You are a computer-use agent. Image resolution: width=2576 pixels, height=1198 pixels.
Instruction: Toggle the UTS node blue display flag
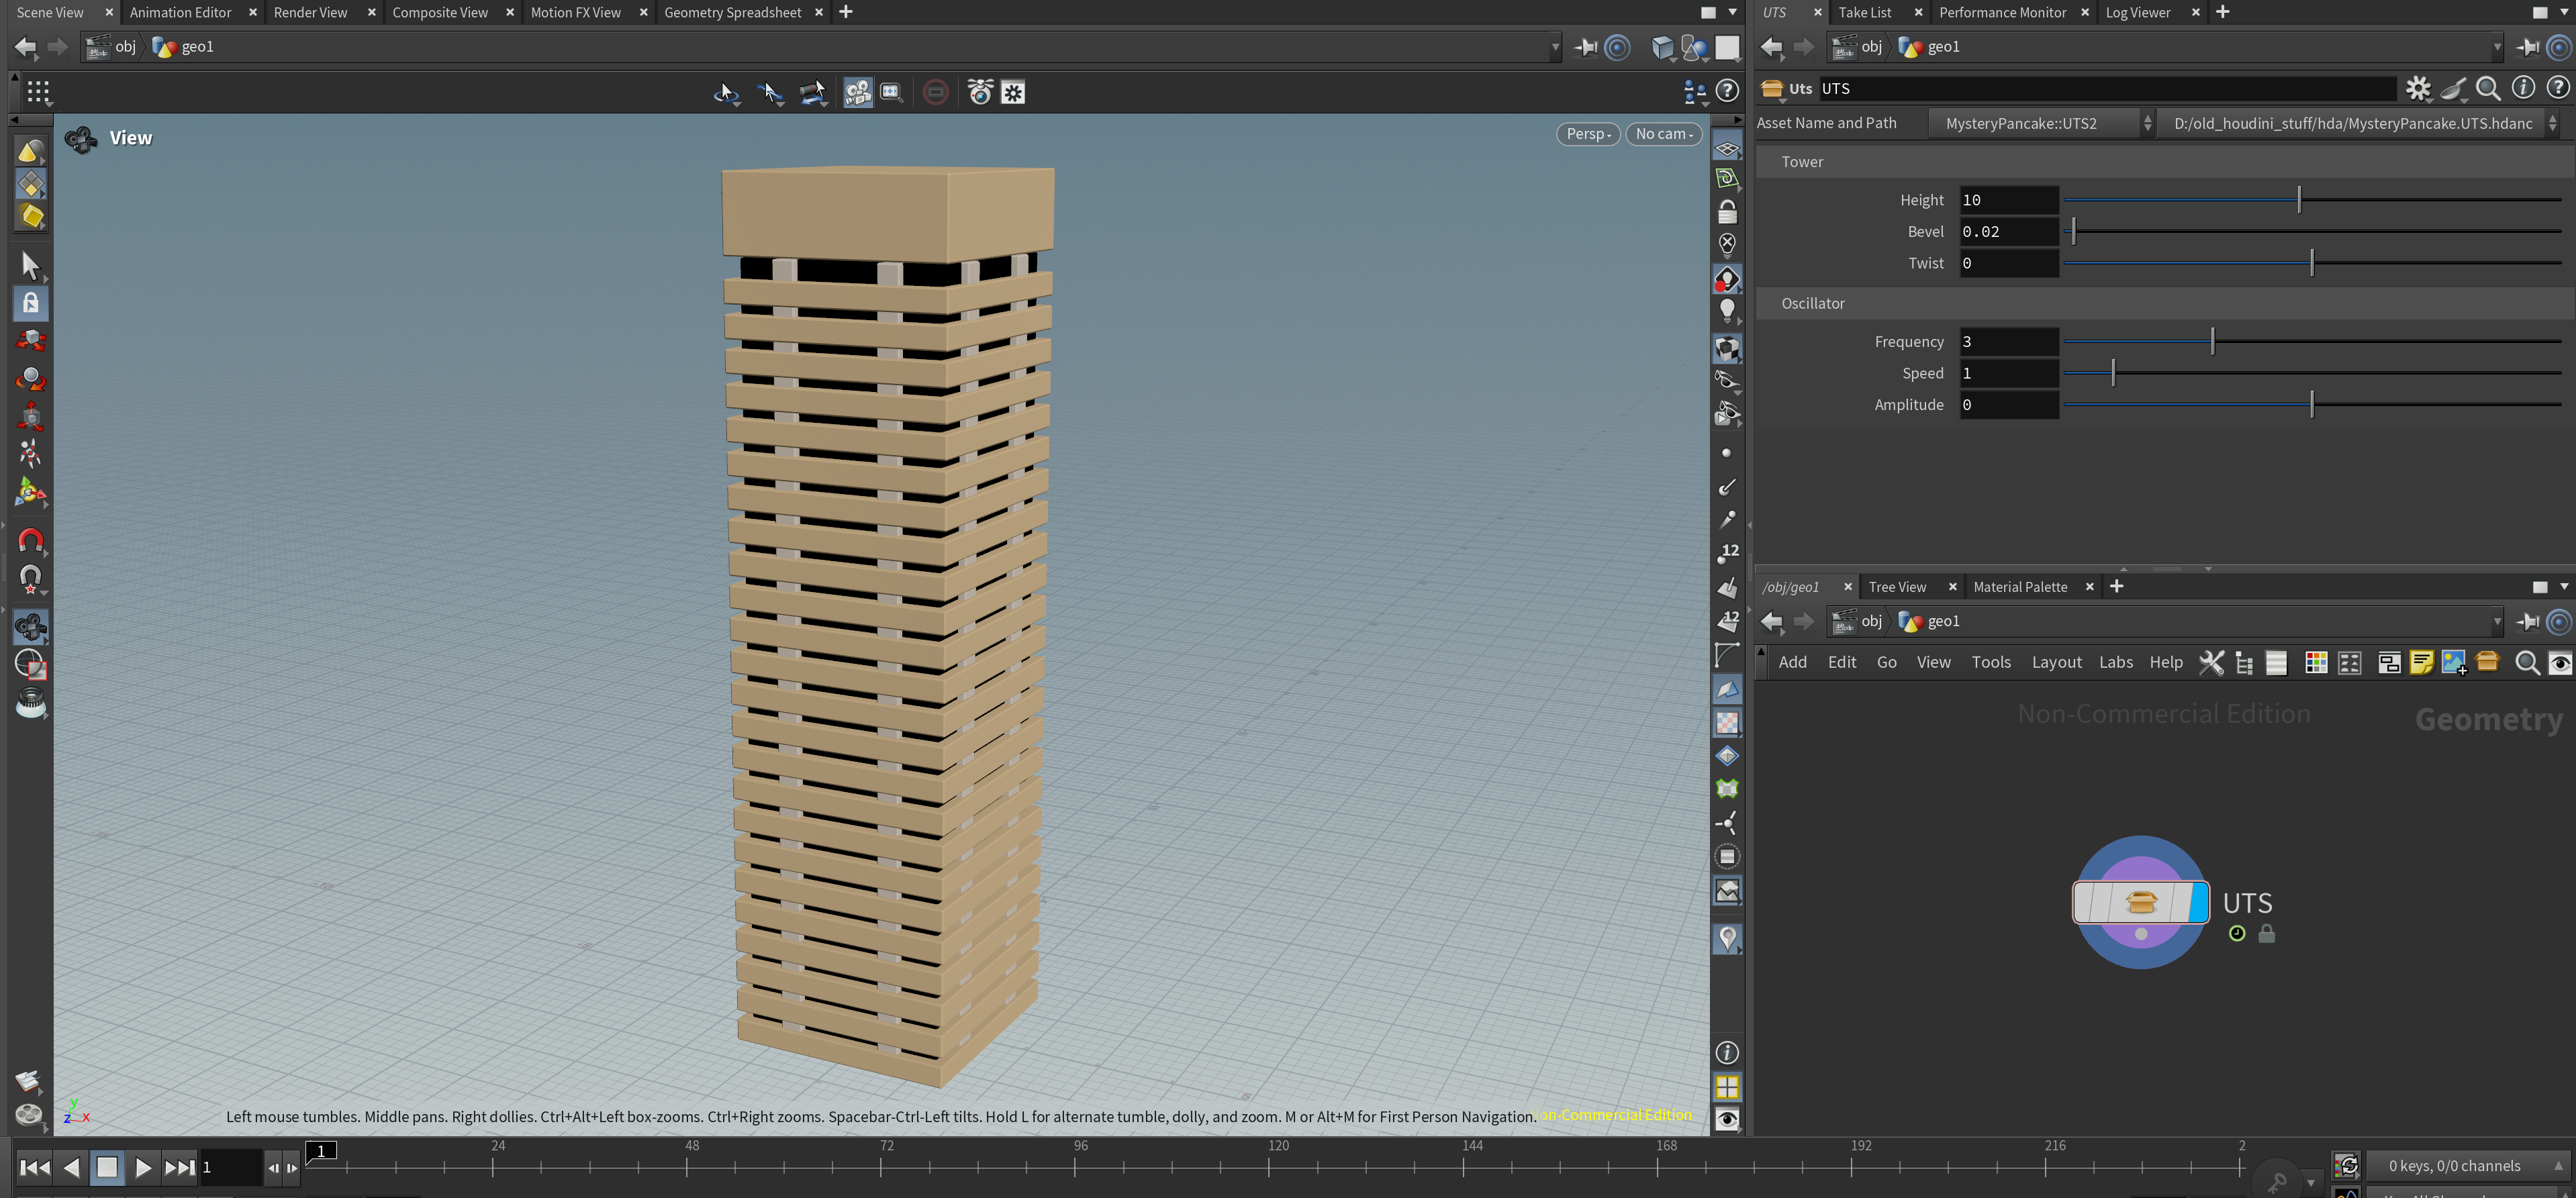pos(2198,903)
